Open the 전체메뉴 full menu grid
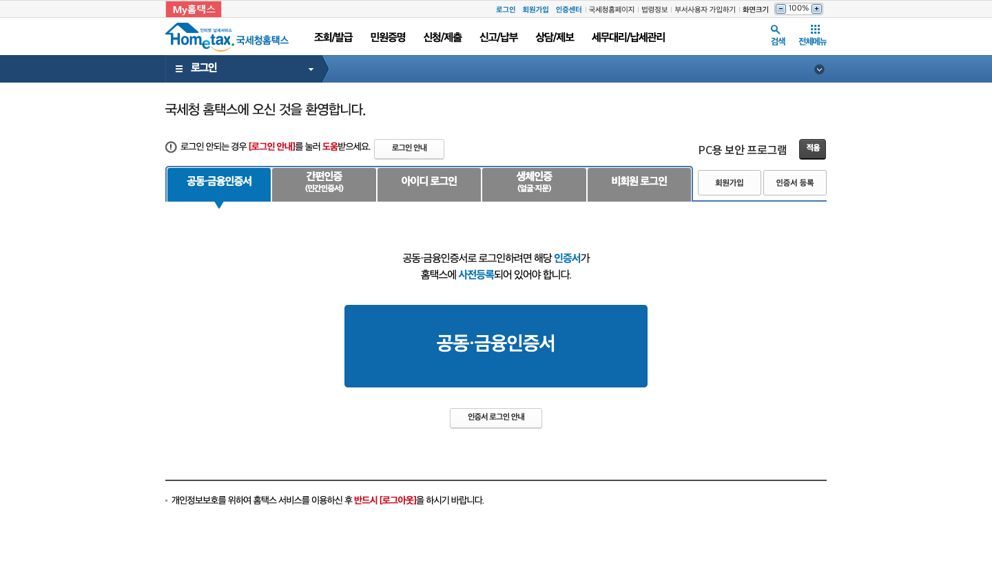The width and height of the screenshot is (992, 565). pyautogui.click(x=814, y=34)
